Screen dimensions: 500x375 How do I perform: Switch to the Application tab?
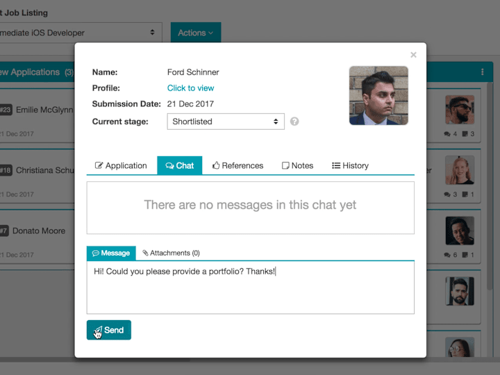[x=121, y=165]
